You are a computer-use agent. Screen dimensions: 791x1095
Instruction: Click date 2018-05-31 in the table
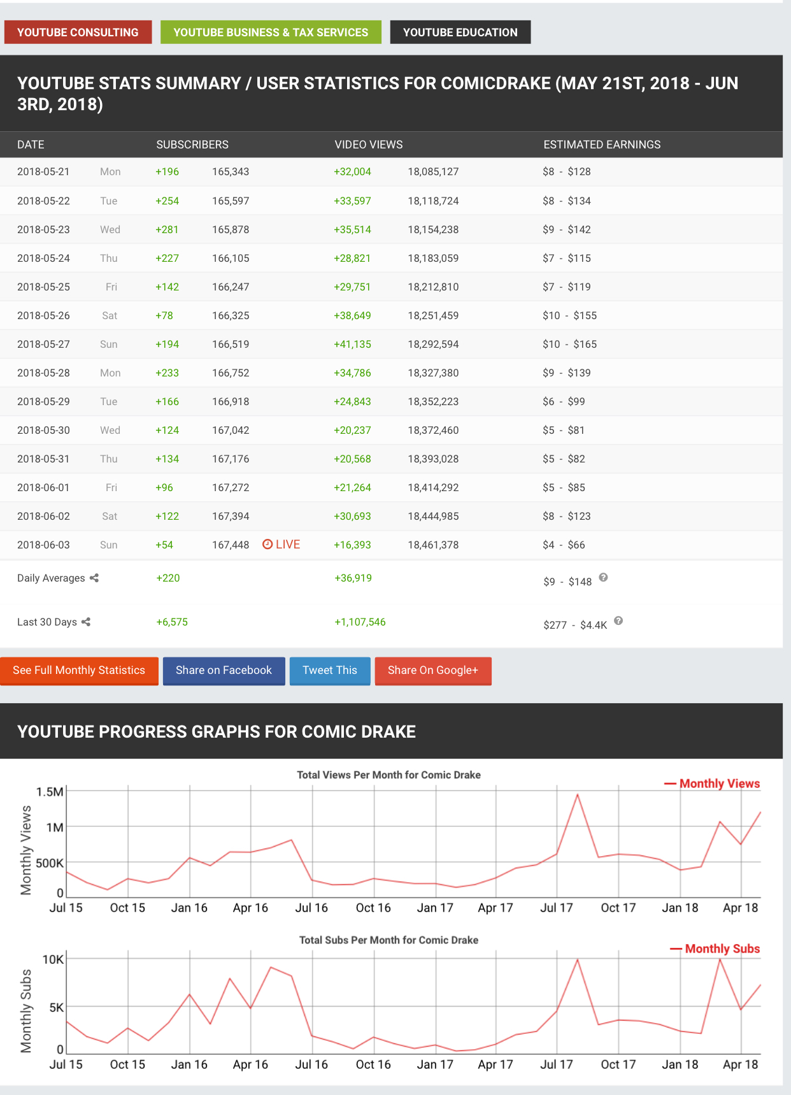pos(43,459)
